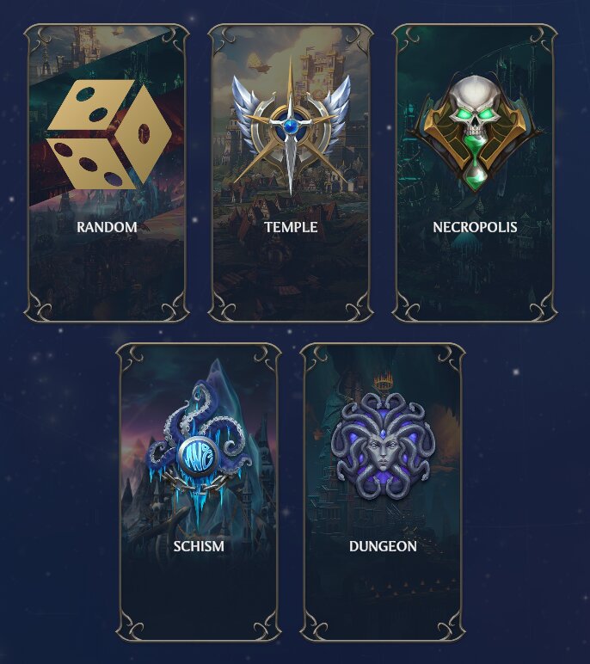Click the NECROPOLIS faction label

475,227
